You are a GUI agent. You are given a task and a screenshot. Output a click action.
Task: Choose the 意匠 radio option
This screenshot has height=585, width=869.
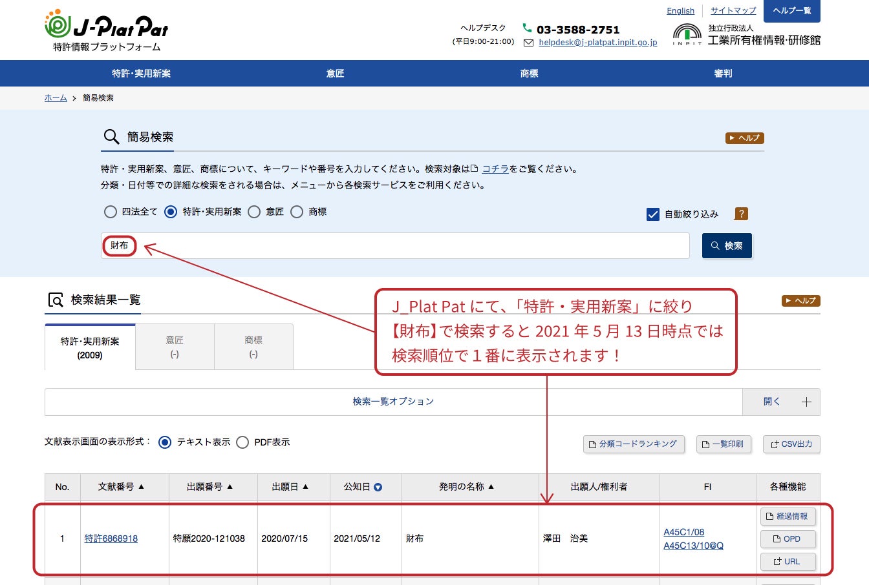[254, 212]
